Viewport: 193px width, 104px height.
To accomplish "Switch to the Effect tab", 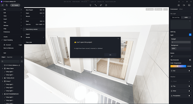I will [181, 9].
